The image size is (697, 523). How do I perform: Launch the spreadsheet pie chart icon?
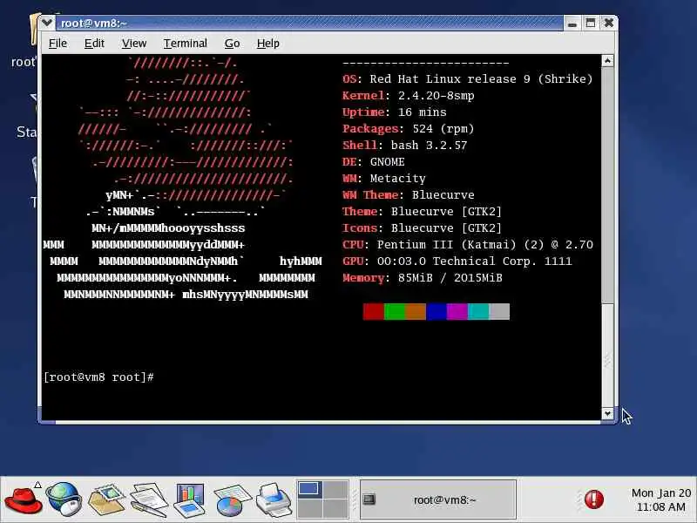point(232,500)
